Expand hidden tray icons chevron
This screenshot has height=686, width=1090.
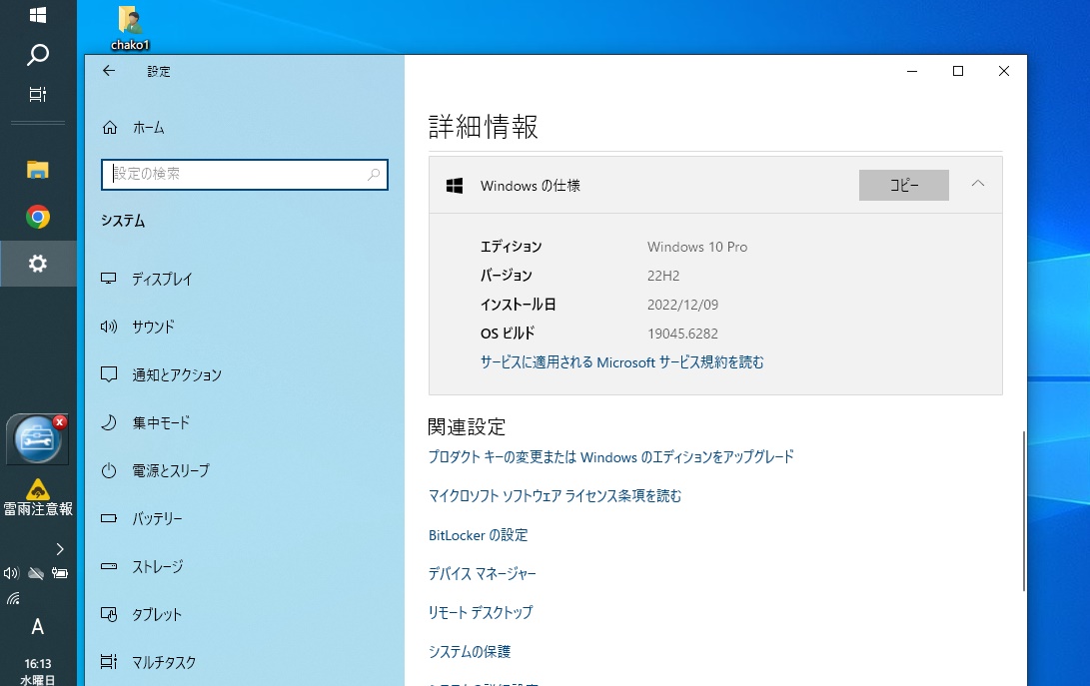click(x=60, y=549)
